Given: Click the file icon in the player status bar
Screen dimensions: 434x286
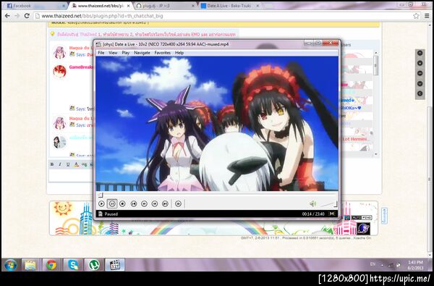Looking at the screenshot, I should coord(101,214).
